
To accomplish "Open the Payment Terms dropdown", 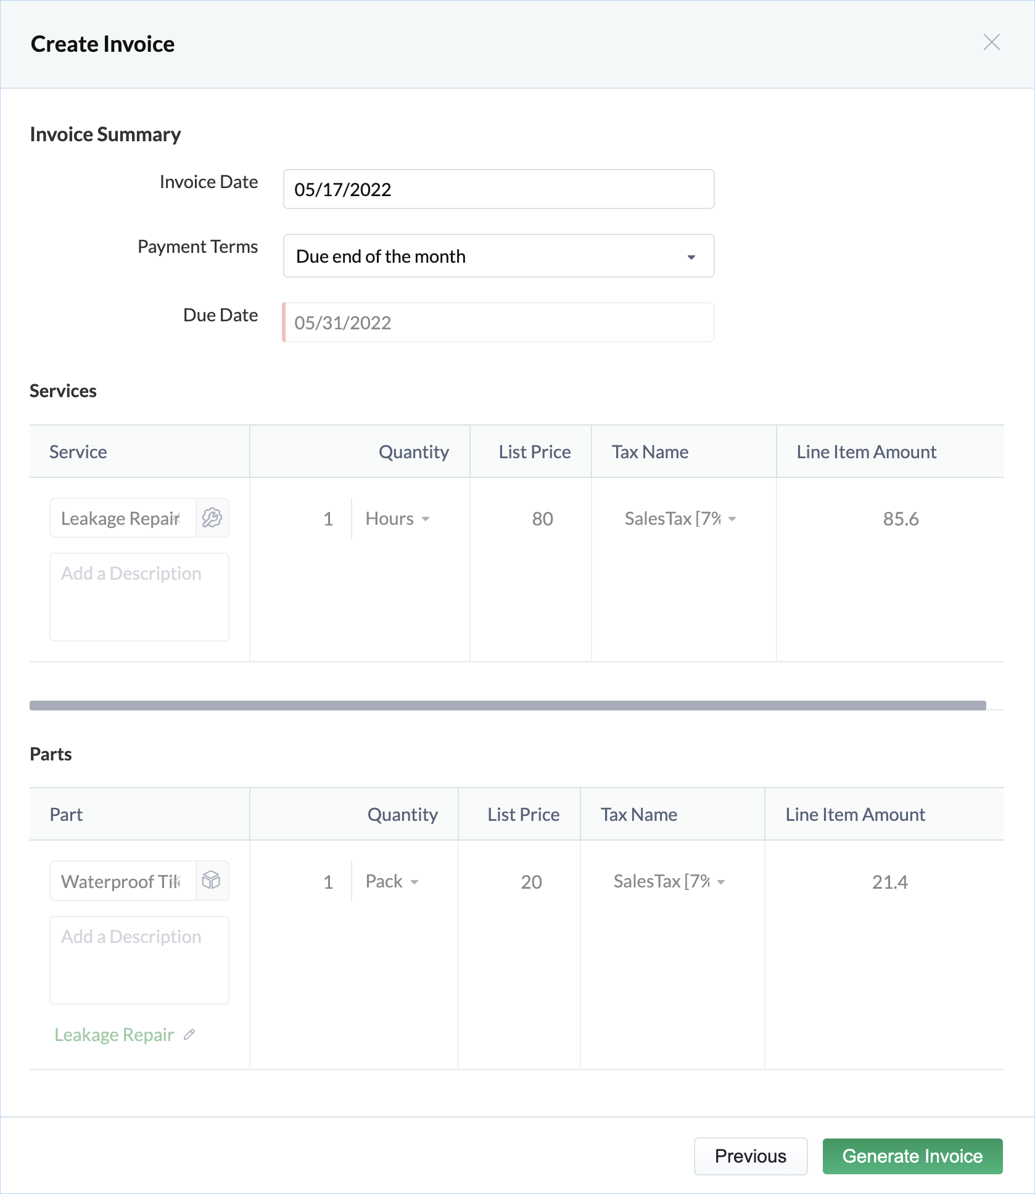I will click(x=498, y=256).
